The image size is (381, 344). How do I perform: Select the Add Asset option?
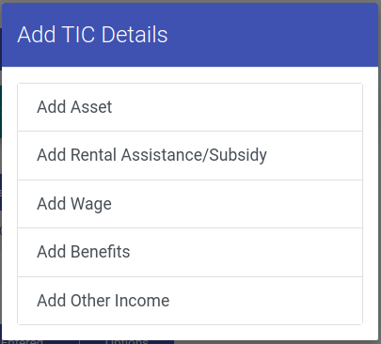point(190,107)
